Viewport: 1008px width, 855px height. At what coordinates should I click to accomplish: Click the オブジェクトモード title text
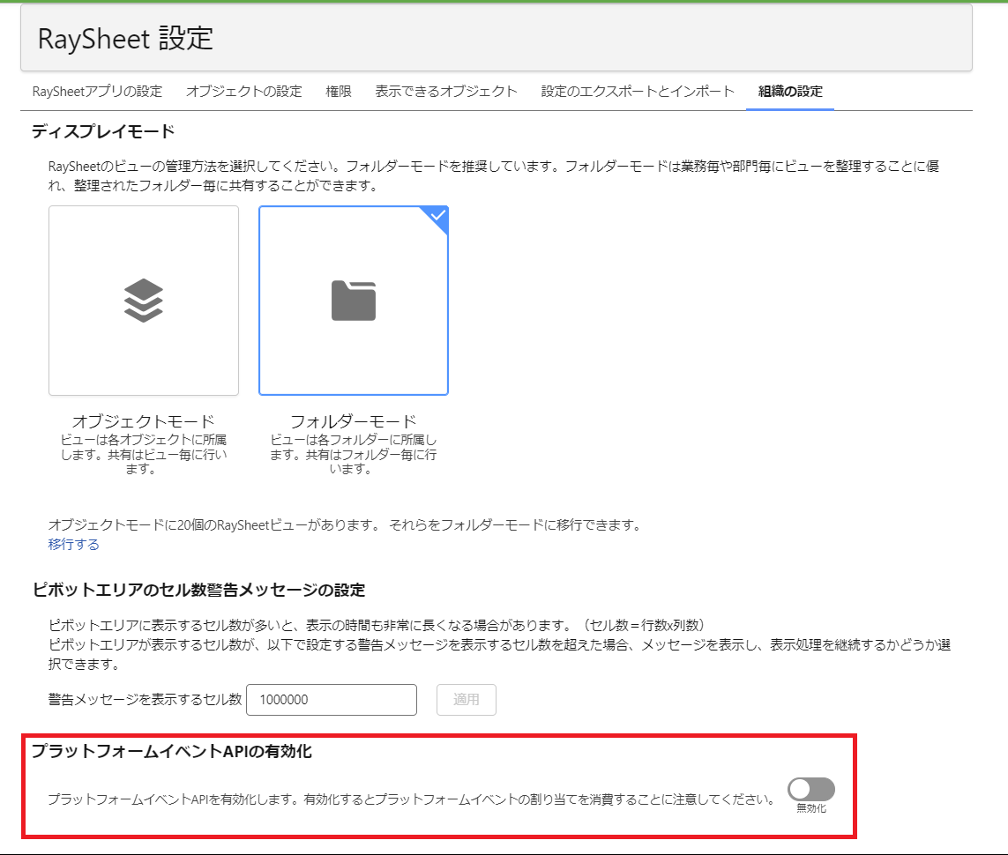pyautogui.click(x=143, y=420)
